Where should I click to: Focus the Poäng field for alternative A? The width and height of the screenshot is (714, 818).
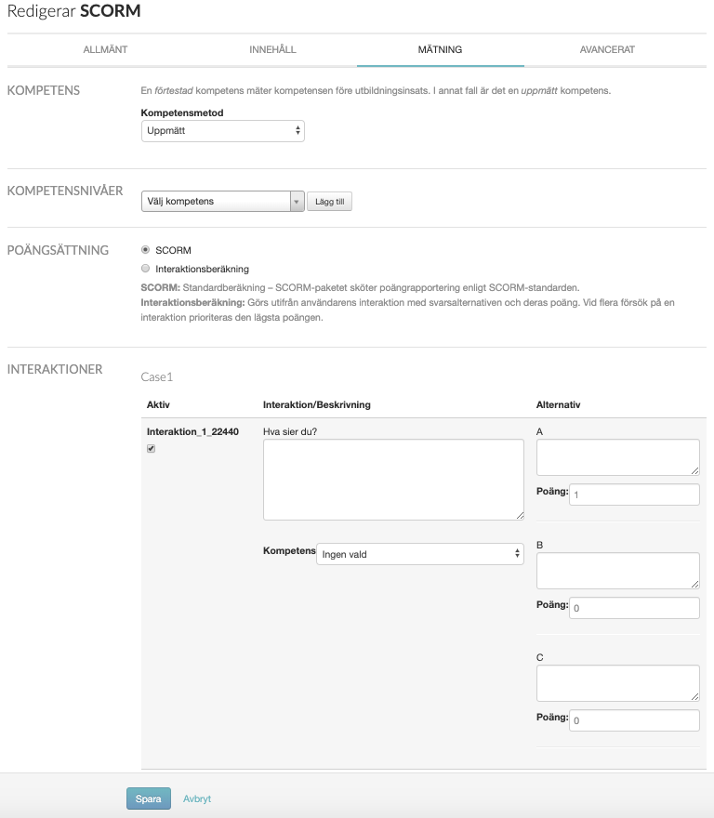pyautogui.click(x=633, y=495)
